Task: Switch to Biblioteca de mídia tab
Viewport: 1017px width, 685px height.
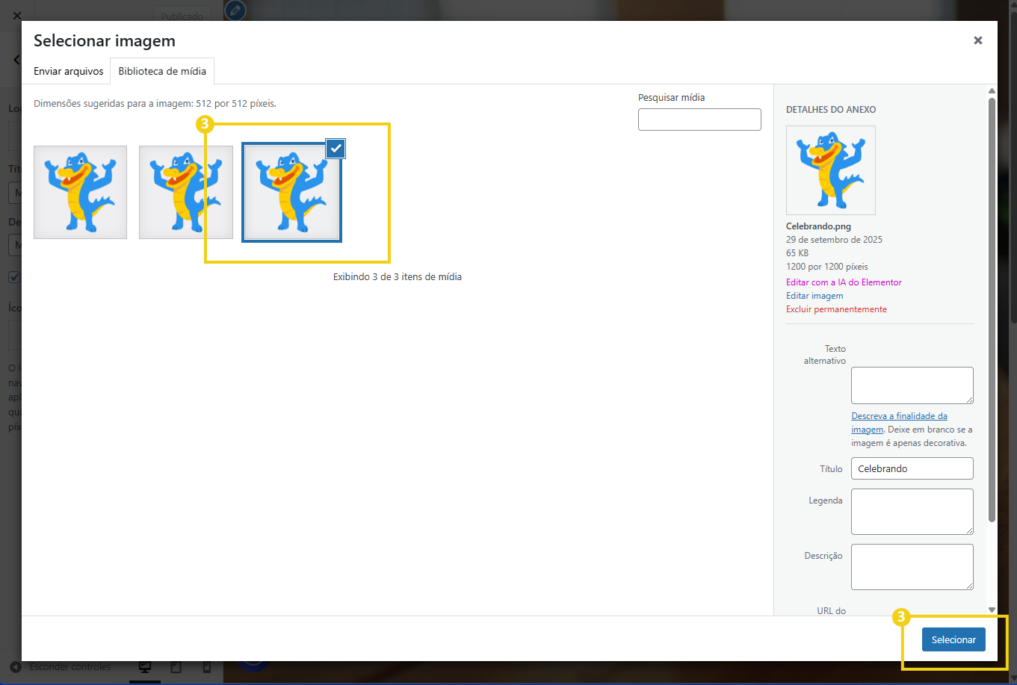Action: 162,72
